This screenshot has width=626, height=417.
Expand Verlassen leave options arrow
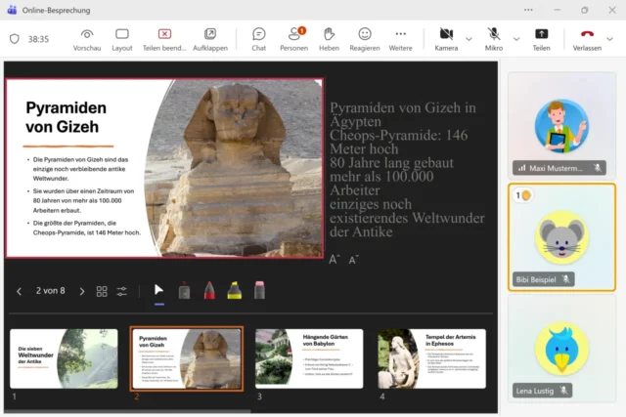609,39
